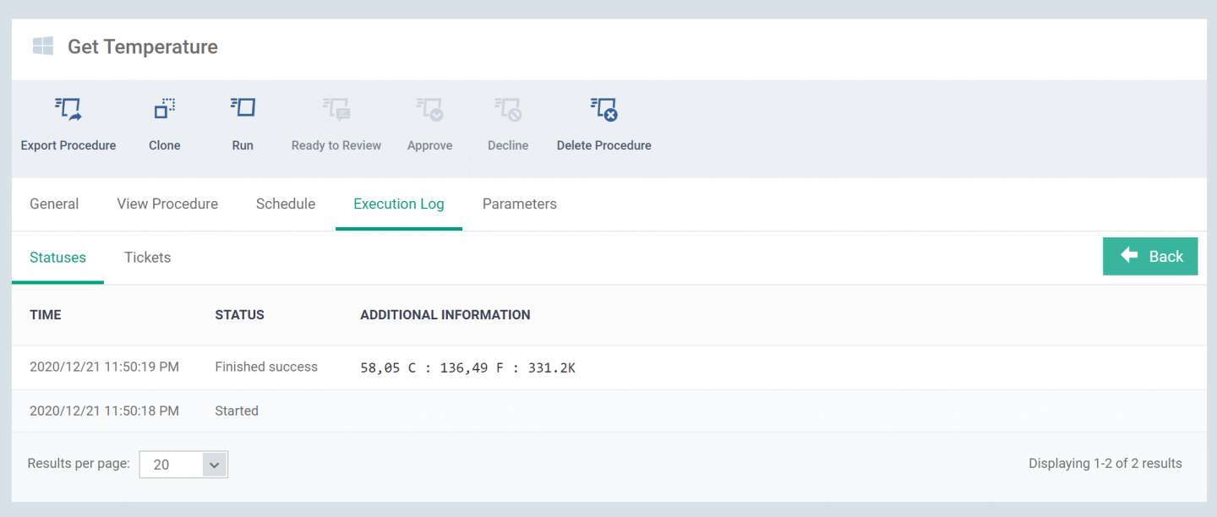Clone the procedure using Clone icon
Image resolution: width=1217 pixels, height=517 pixels.
(164, 110)
